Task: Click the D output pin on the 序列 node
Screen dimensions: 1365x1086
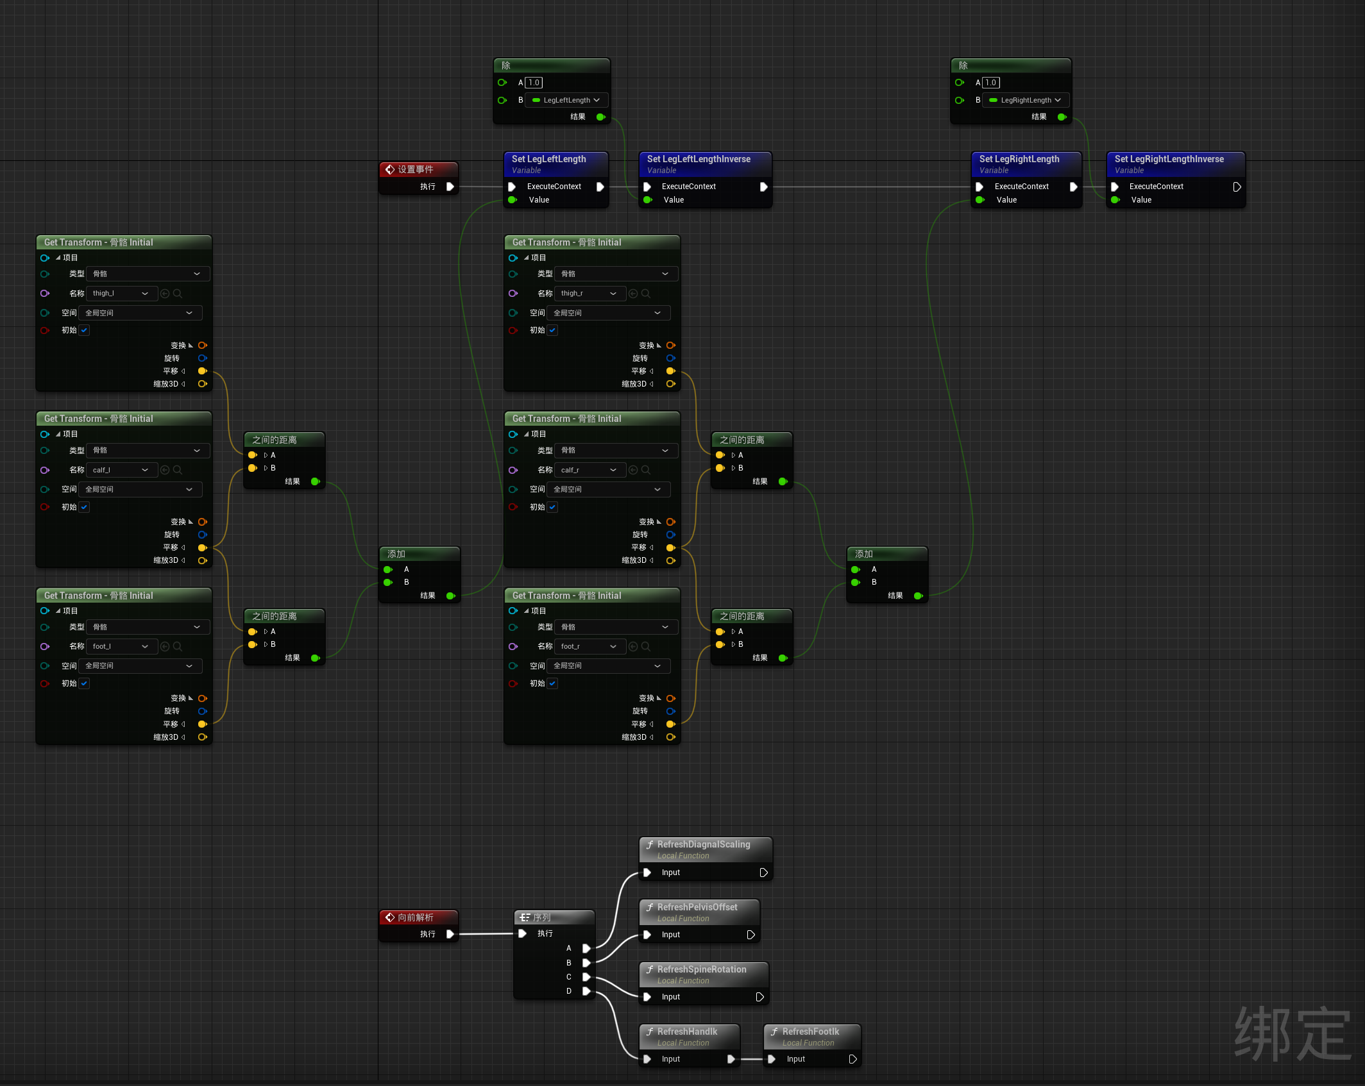Action: (586, 990)
